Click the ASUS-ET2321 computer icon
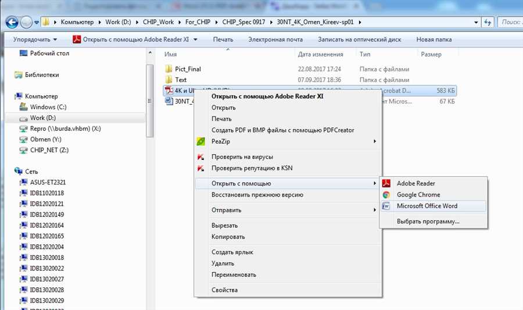The height and width of the screenshot is (310, 523). click(23, 182)
